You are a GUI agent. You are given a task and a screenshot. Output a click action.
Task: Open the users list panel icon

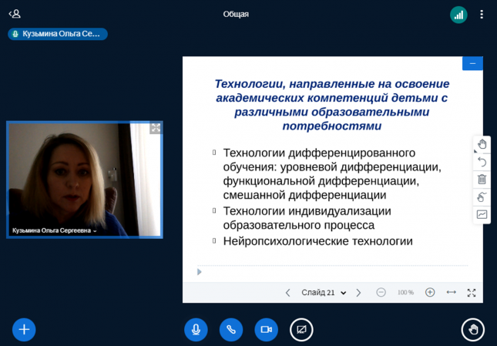(15, 14)
